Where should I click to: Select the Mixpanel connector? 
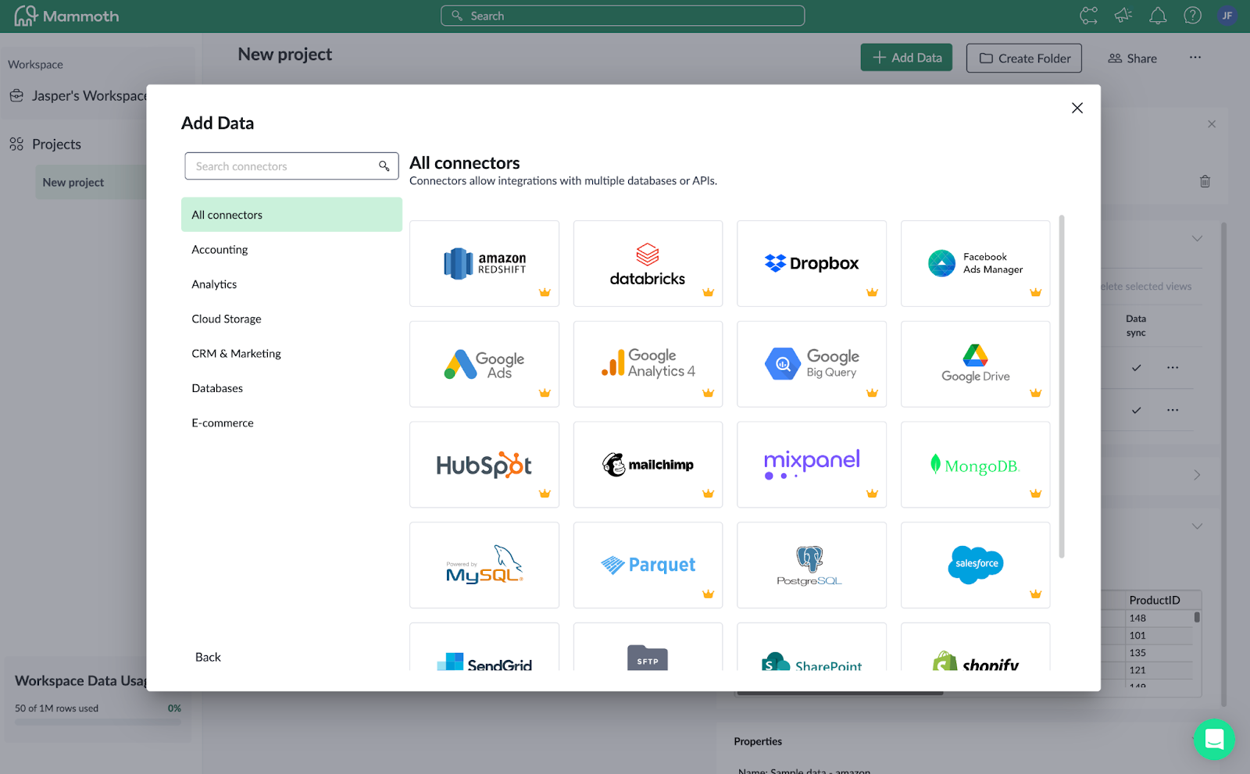pos(812,465)
